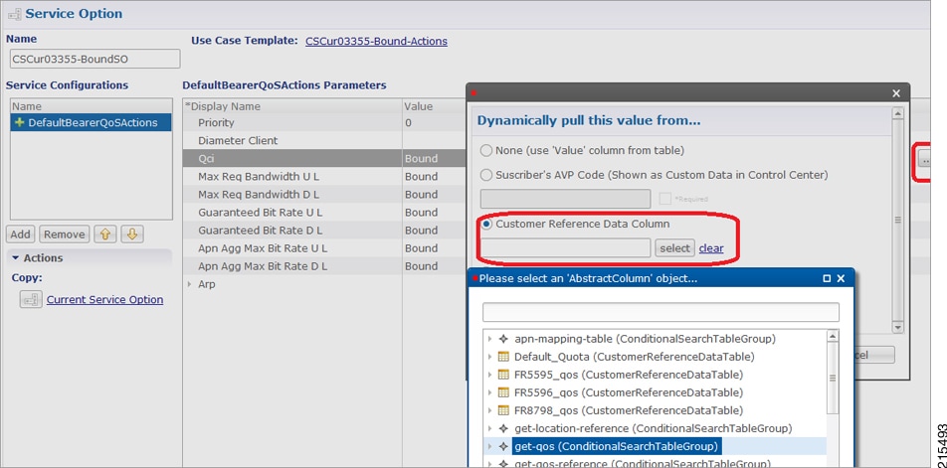The height and width of the screenshot is (468, 947).
Task: Expand the FR8798_qos tree node
Action: (x=489, y=410)
